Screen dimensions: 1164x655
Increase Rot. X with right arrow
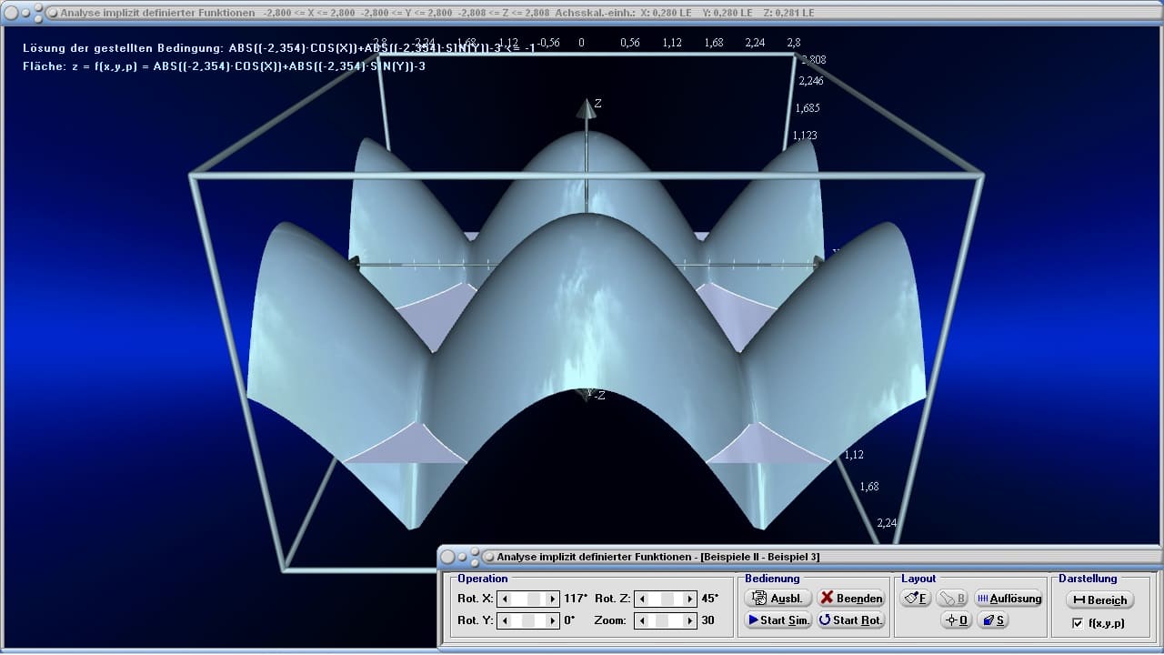[x=553, y=599]
